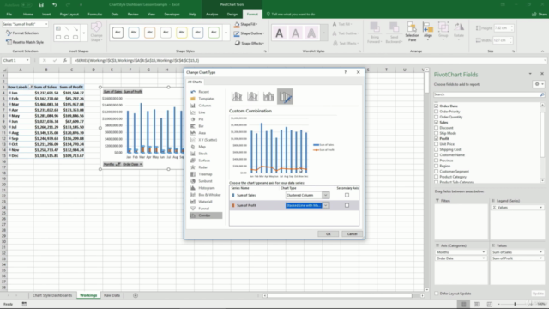Switch to the Chart Style Dashboards sheet
This screenshot has width=549, height=309.
[x=52, y=295]
